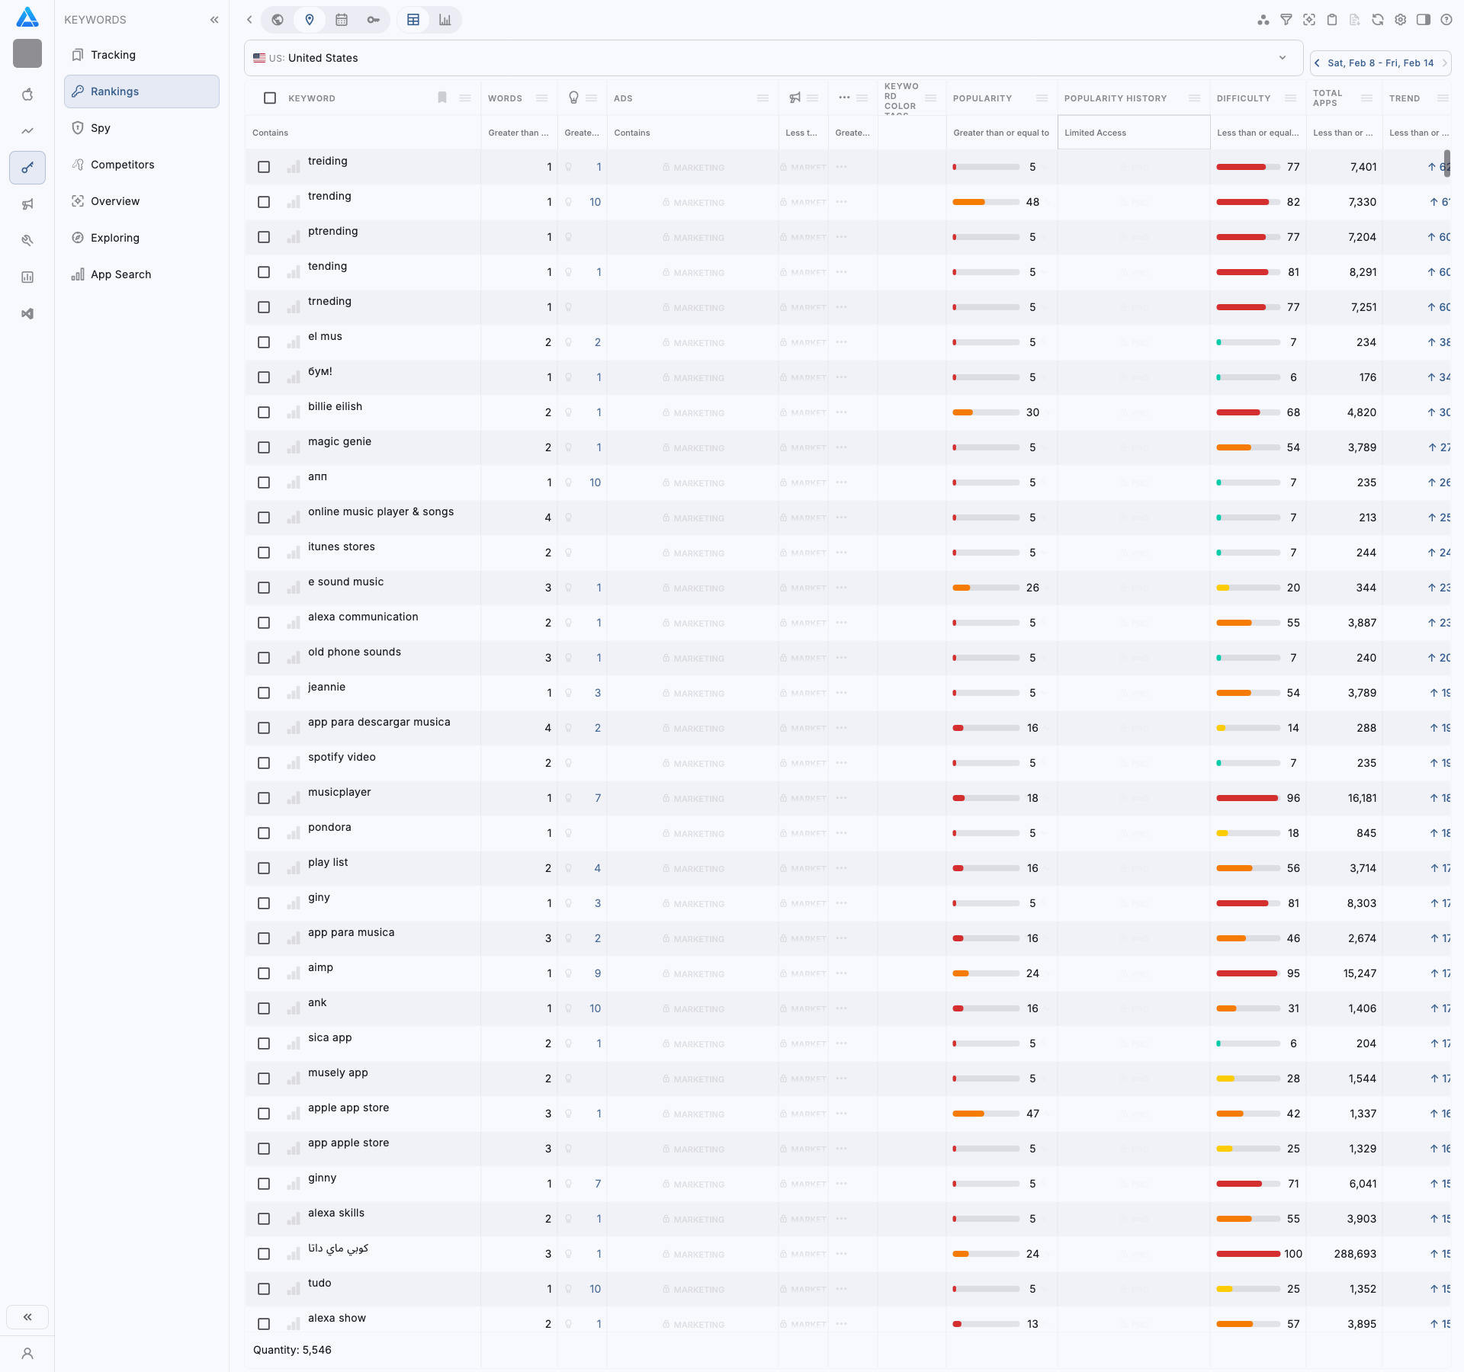Click the refresh icon top right
The width and height of the screenshot is (1464, 1372).
(1378, 20)
